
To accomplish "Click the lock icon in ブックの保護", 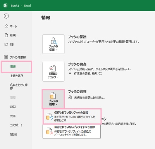I will (x=54, y=41).
